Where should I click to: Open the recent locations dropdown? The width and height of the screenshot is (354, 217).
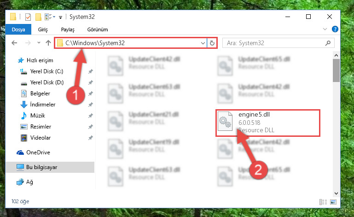pyautogui.click(x=39, y=43)
